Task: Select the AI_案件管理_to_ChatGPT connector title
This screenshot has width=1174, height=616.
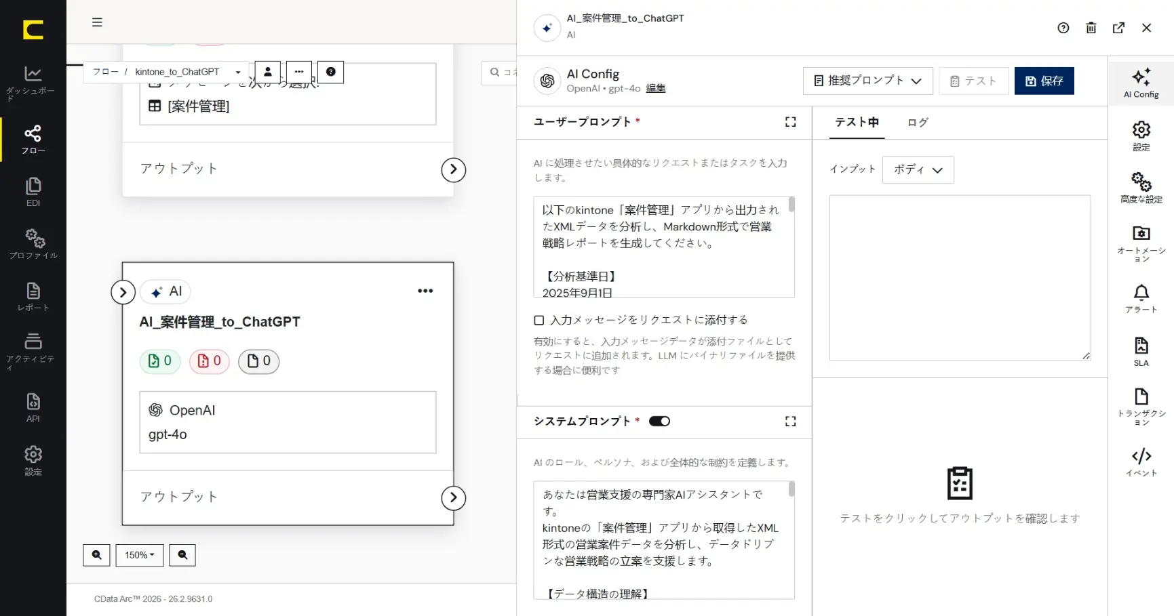Action: [220, 322]
